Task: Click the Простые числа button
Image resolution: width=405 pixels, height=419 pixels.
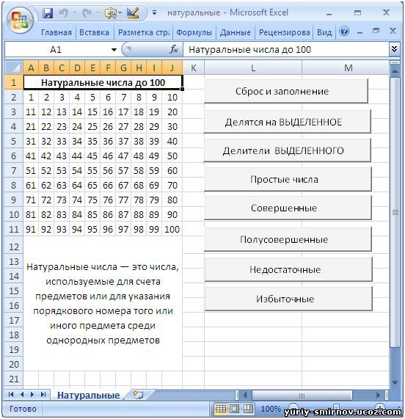Action: coord(288,179)
